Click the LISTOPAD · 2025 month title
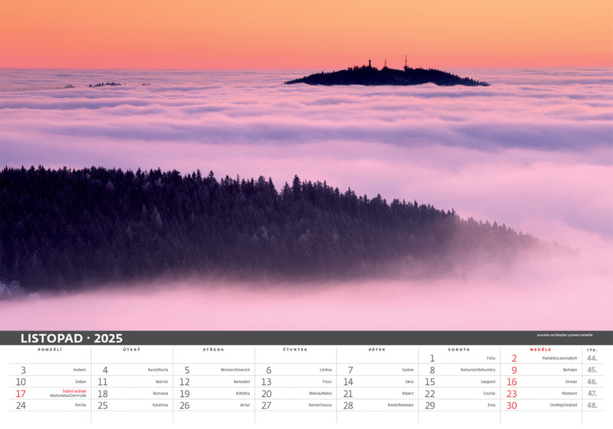This screenshot has width=613, height=429. pos(71,338)
